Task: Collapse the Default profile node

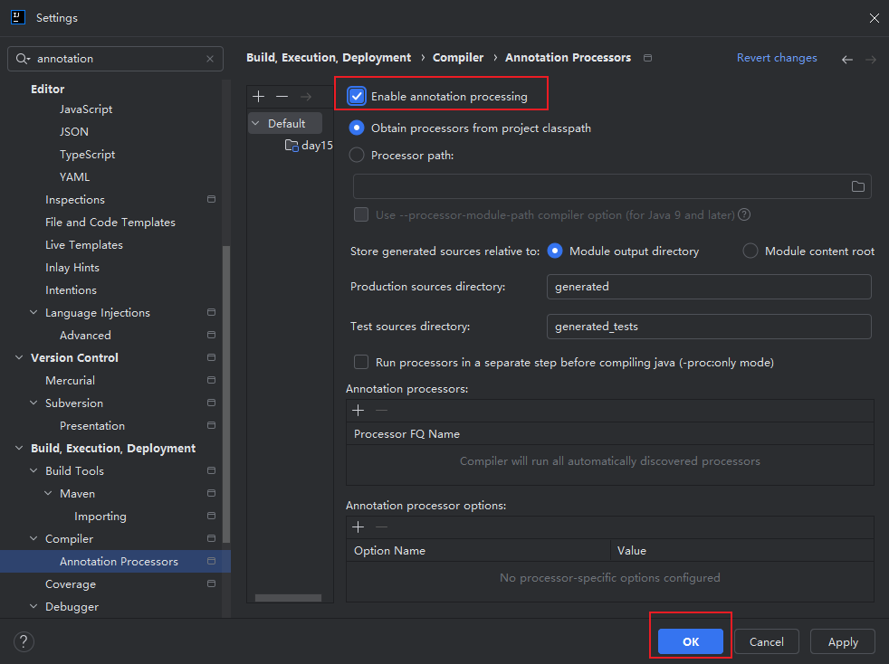Action: tap(255, 124)
